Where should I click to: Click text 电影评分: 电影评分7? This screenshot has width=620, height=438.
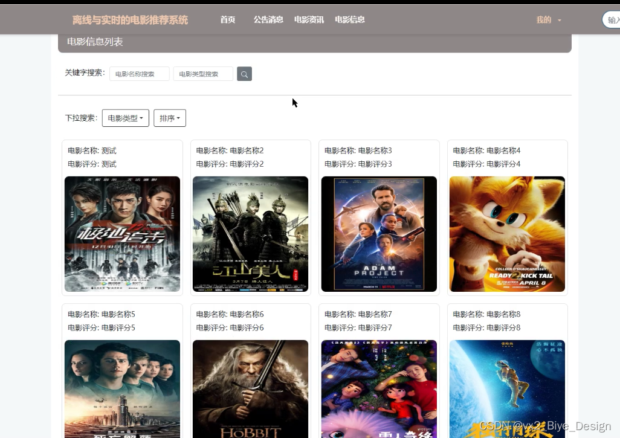358,327
